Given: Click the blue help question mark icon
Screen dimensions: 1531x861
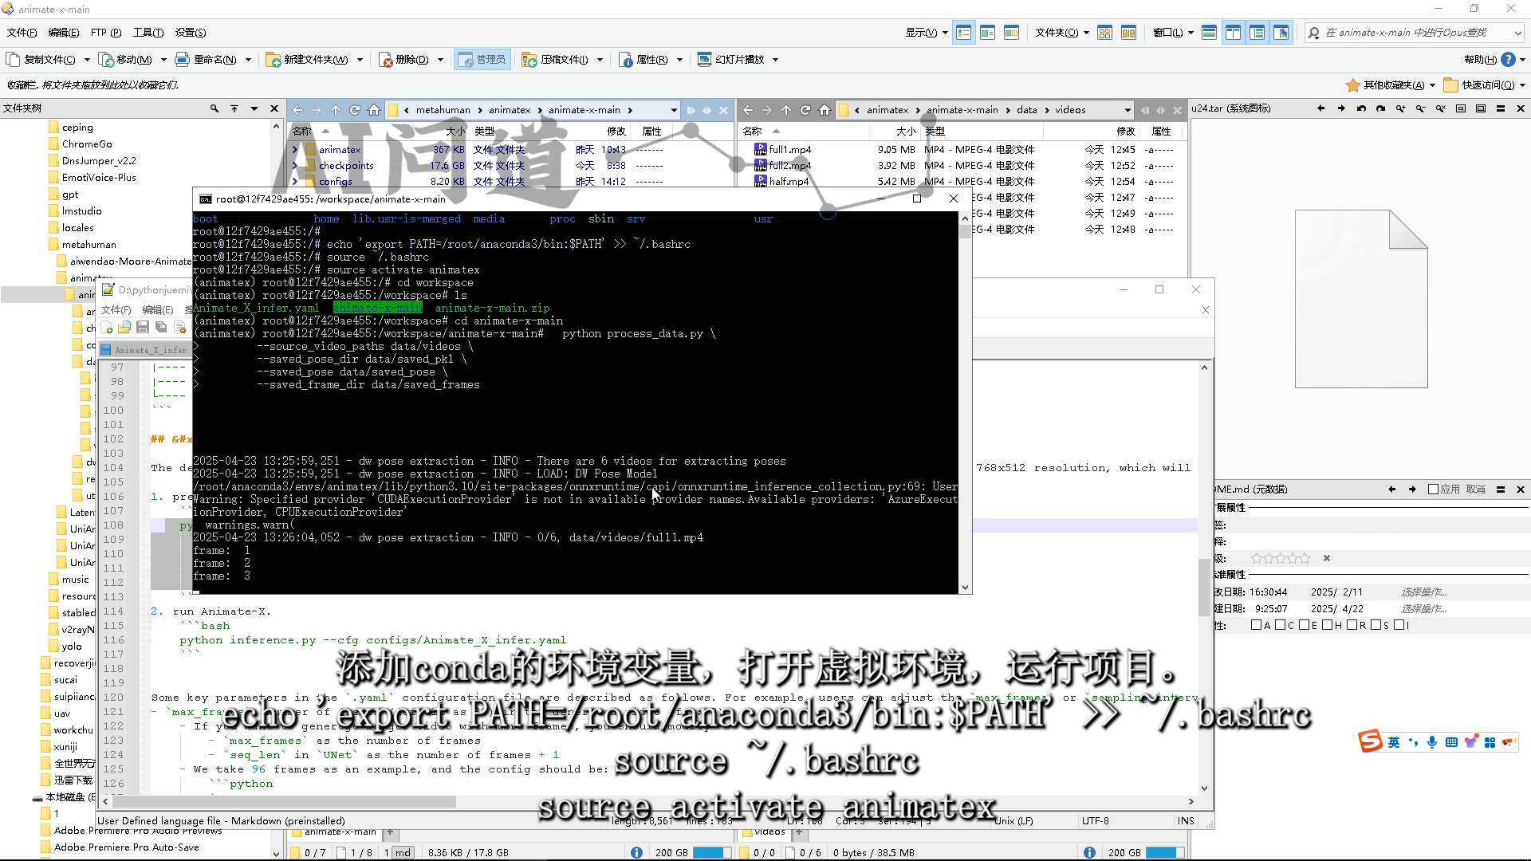Looking at the screenshot, I should (1507, 60).
